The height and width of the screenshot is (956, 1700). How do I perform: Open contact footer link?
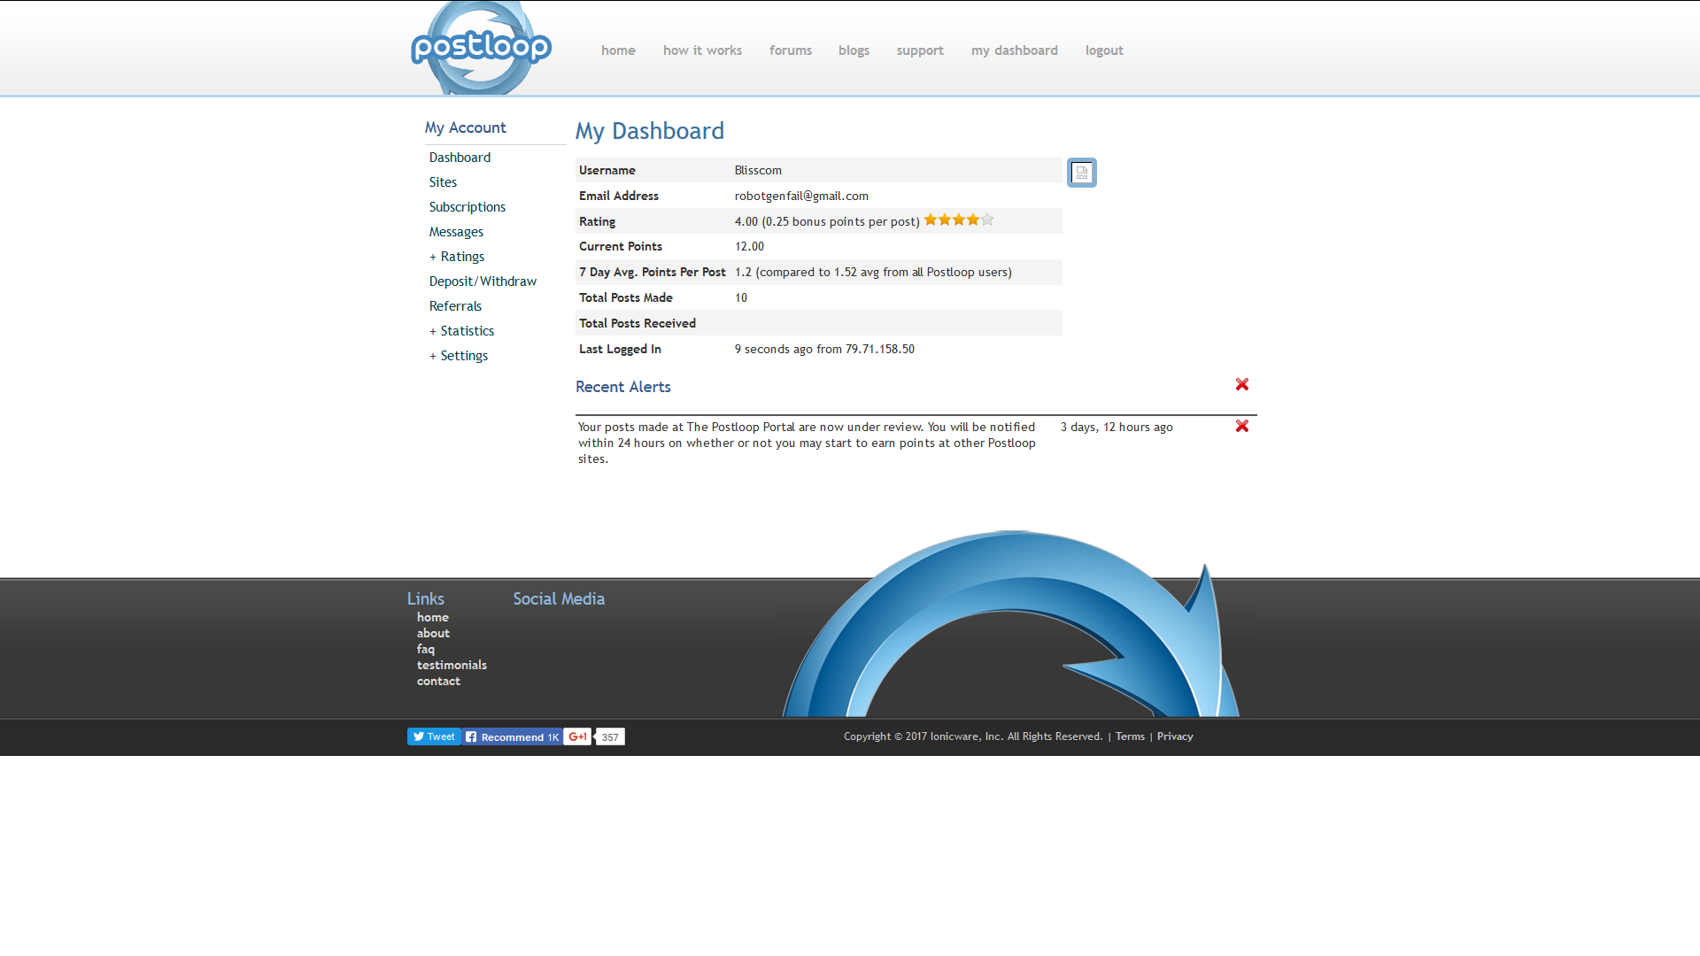click(x=438, y=681)
